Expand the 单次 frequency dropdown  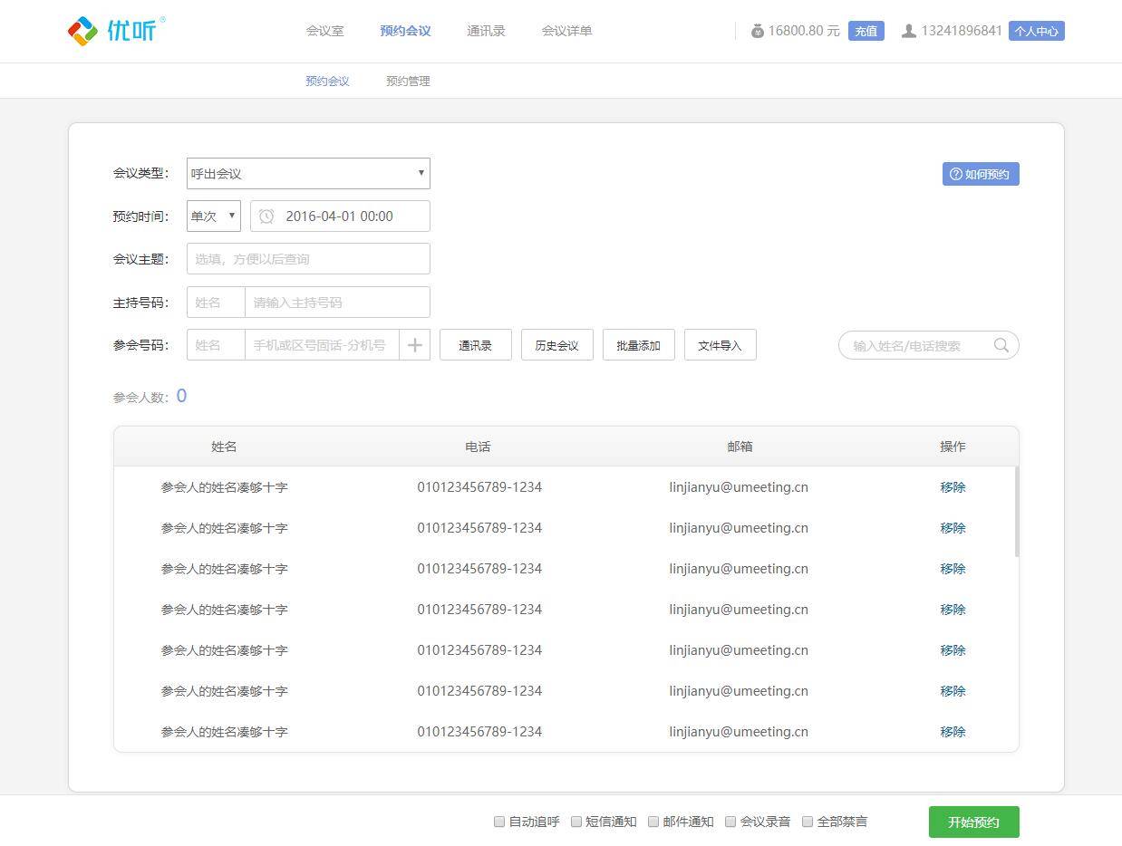[214, 216]
